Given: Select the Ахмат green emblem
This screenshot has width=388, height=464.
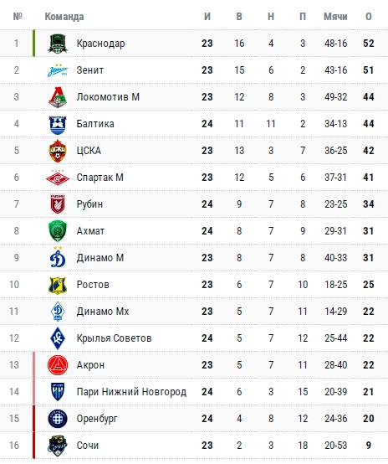Looking at the screenshot, I should tap(58, 231).
